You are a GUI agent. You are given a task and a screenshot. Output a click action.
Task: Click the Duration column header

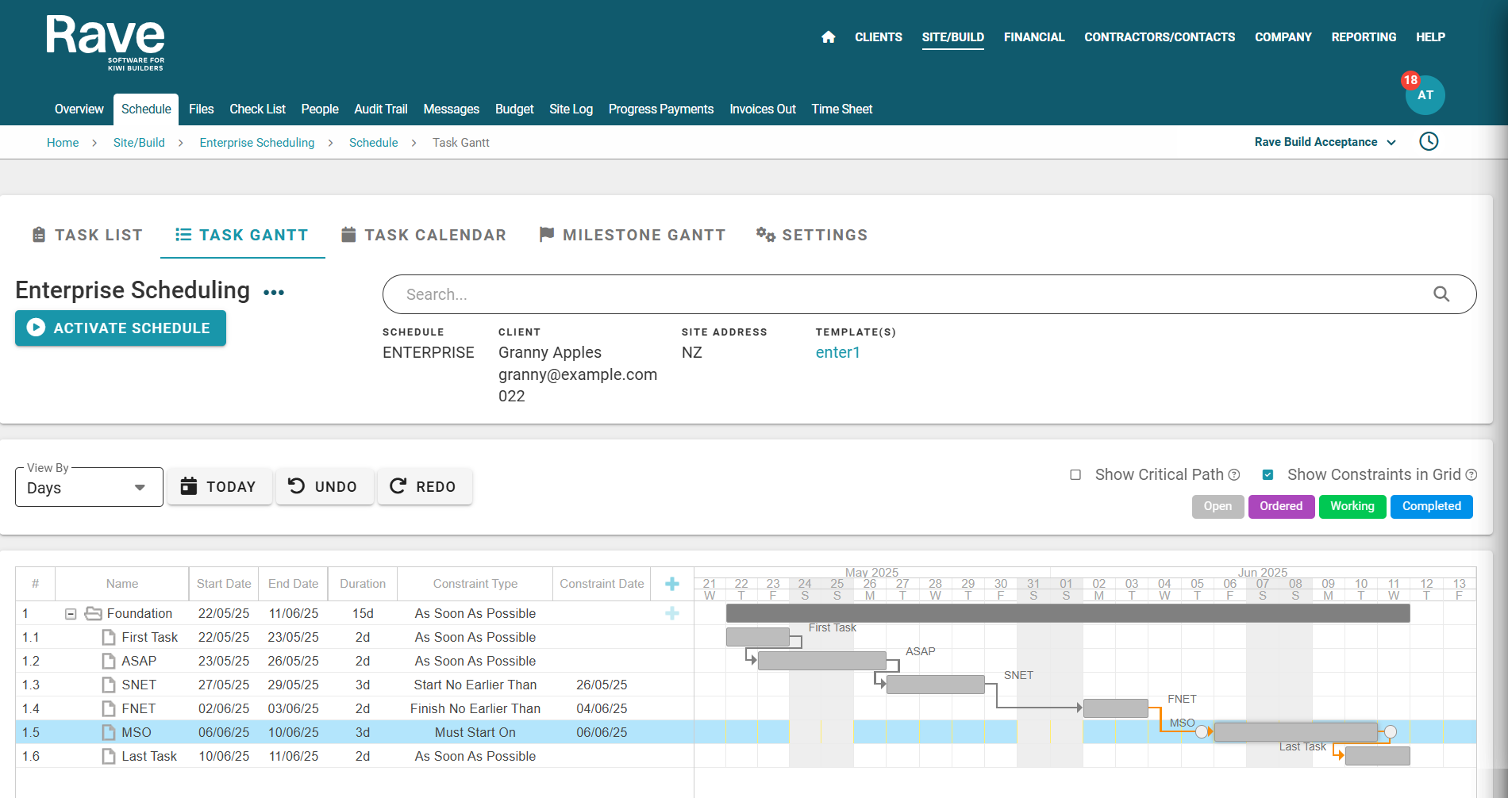point(363,584)
